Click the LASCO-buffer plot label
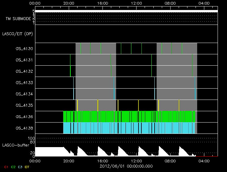 (16, 145)
